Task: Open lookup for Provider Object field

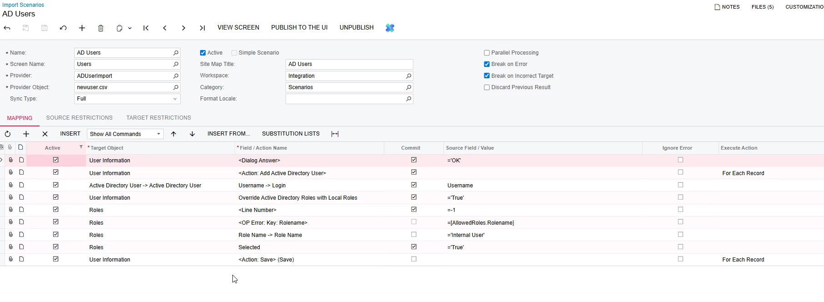Action: (176, 87)
